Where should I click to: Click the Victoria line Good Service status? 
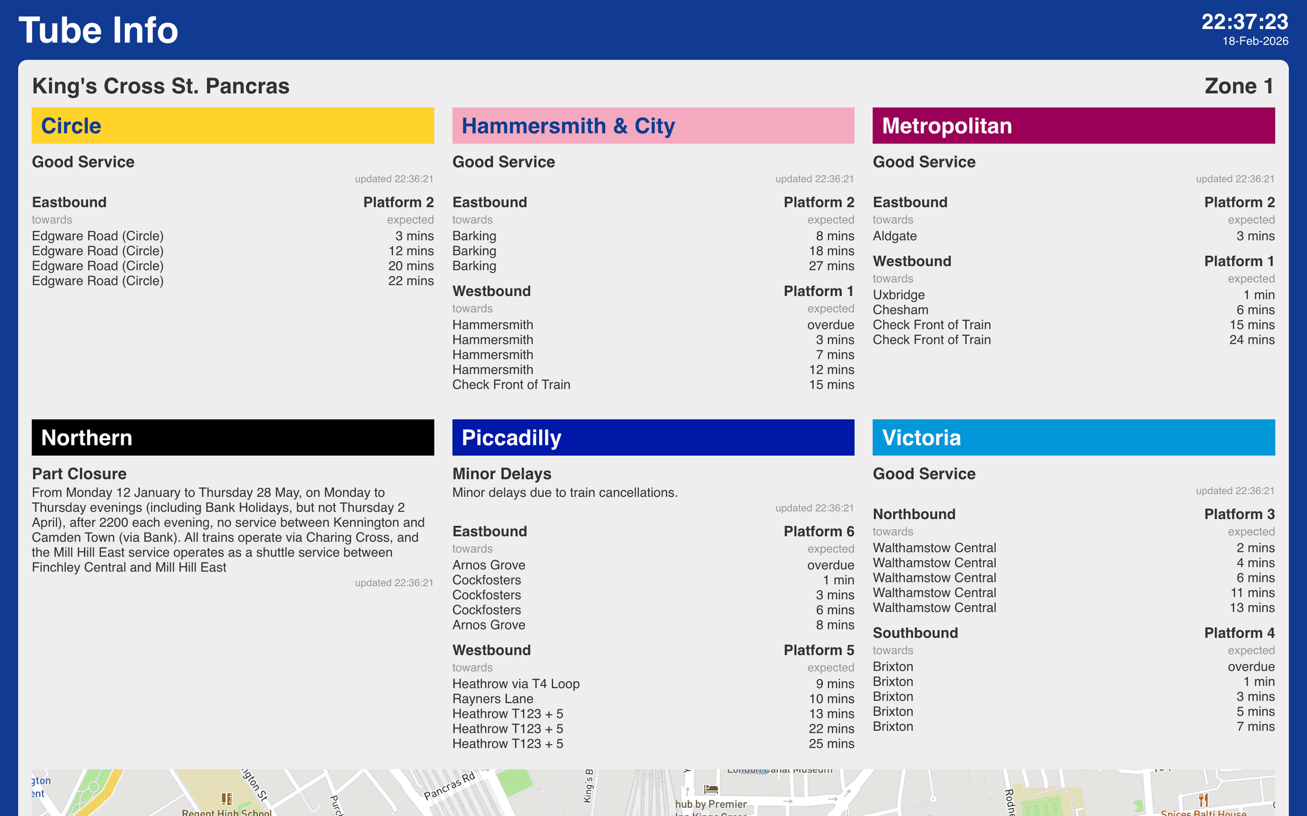(924, 474)
